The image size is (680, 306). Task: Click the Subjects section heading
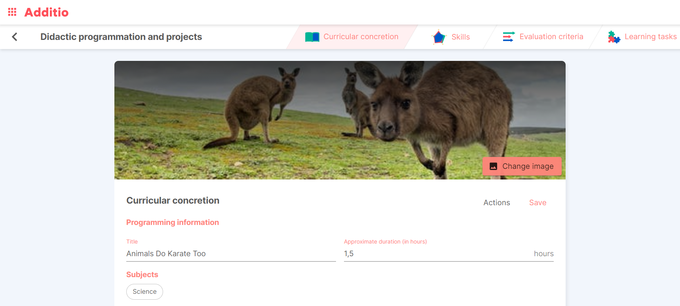click(x=142, y=274)
